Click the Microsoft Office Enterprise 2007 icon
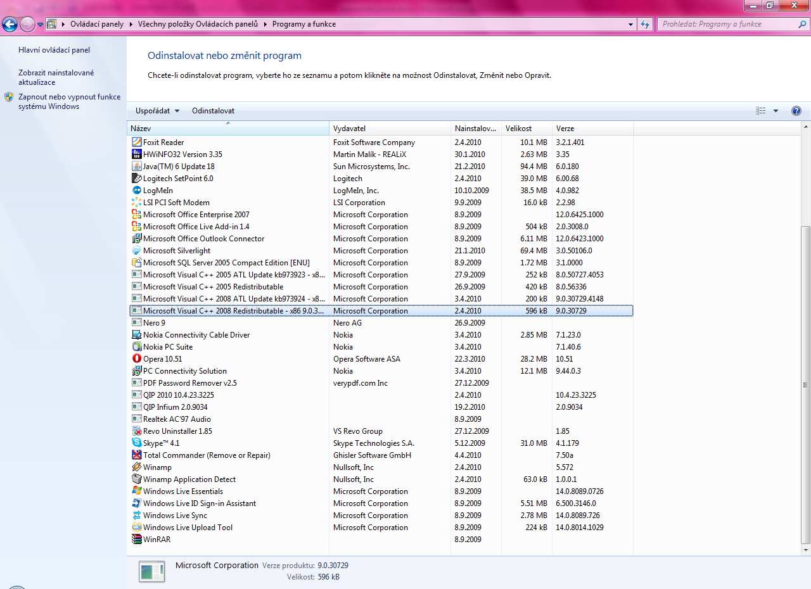 [136, 215]
